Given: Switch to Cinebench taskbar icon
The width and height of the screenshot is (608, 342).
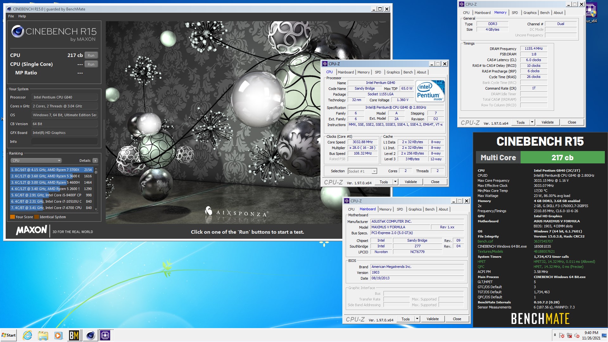Looking at the screenshot, I should pos(90,335).
